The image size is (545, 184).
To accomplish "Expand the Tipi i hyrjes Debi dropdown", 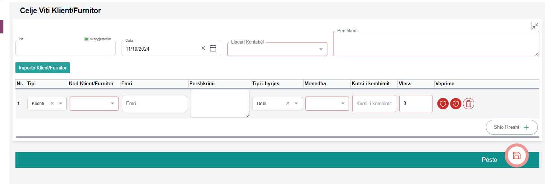I will pyautogui.click(x=296, y=104).
